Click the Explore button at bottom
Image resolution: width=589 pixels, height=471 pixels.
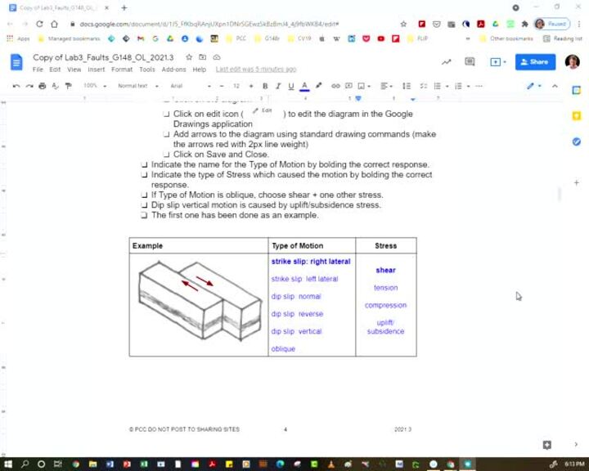547,445
